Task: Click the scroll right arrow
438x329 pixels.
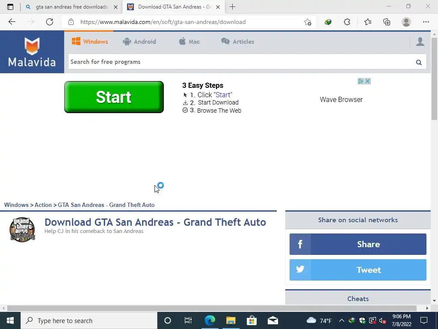Action: 427,308
